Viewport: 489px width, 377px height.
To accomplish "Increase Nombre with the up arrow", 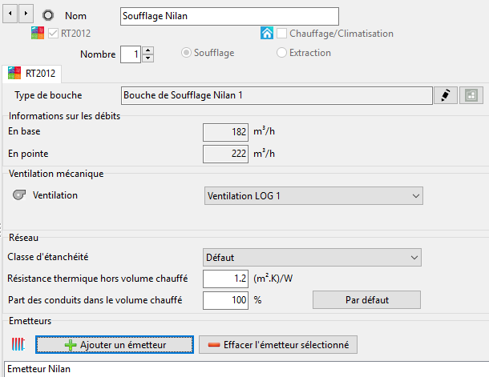I will tap(148, 50).
